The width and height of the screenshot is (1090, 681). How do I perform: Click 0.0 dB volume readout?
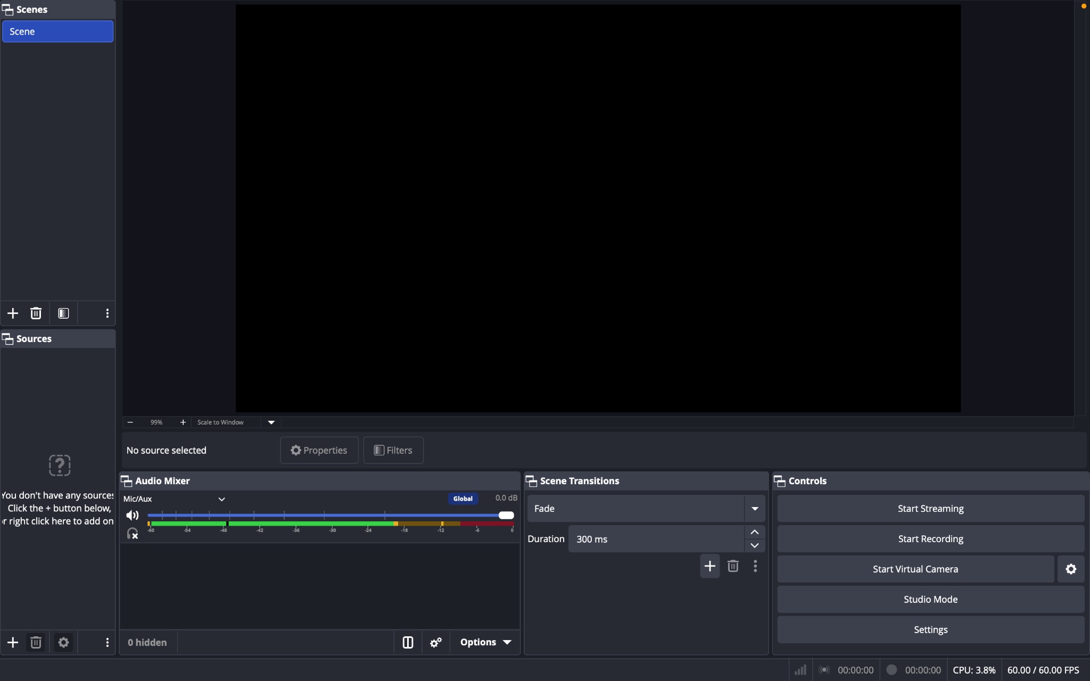[x=506, y=498]
